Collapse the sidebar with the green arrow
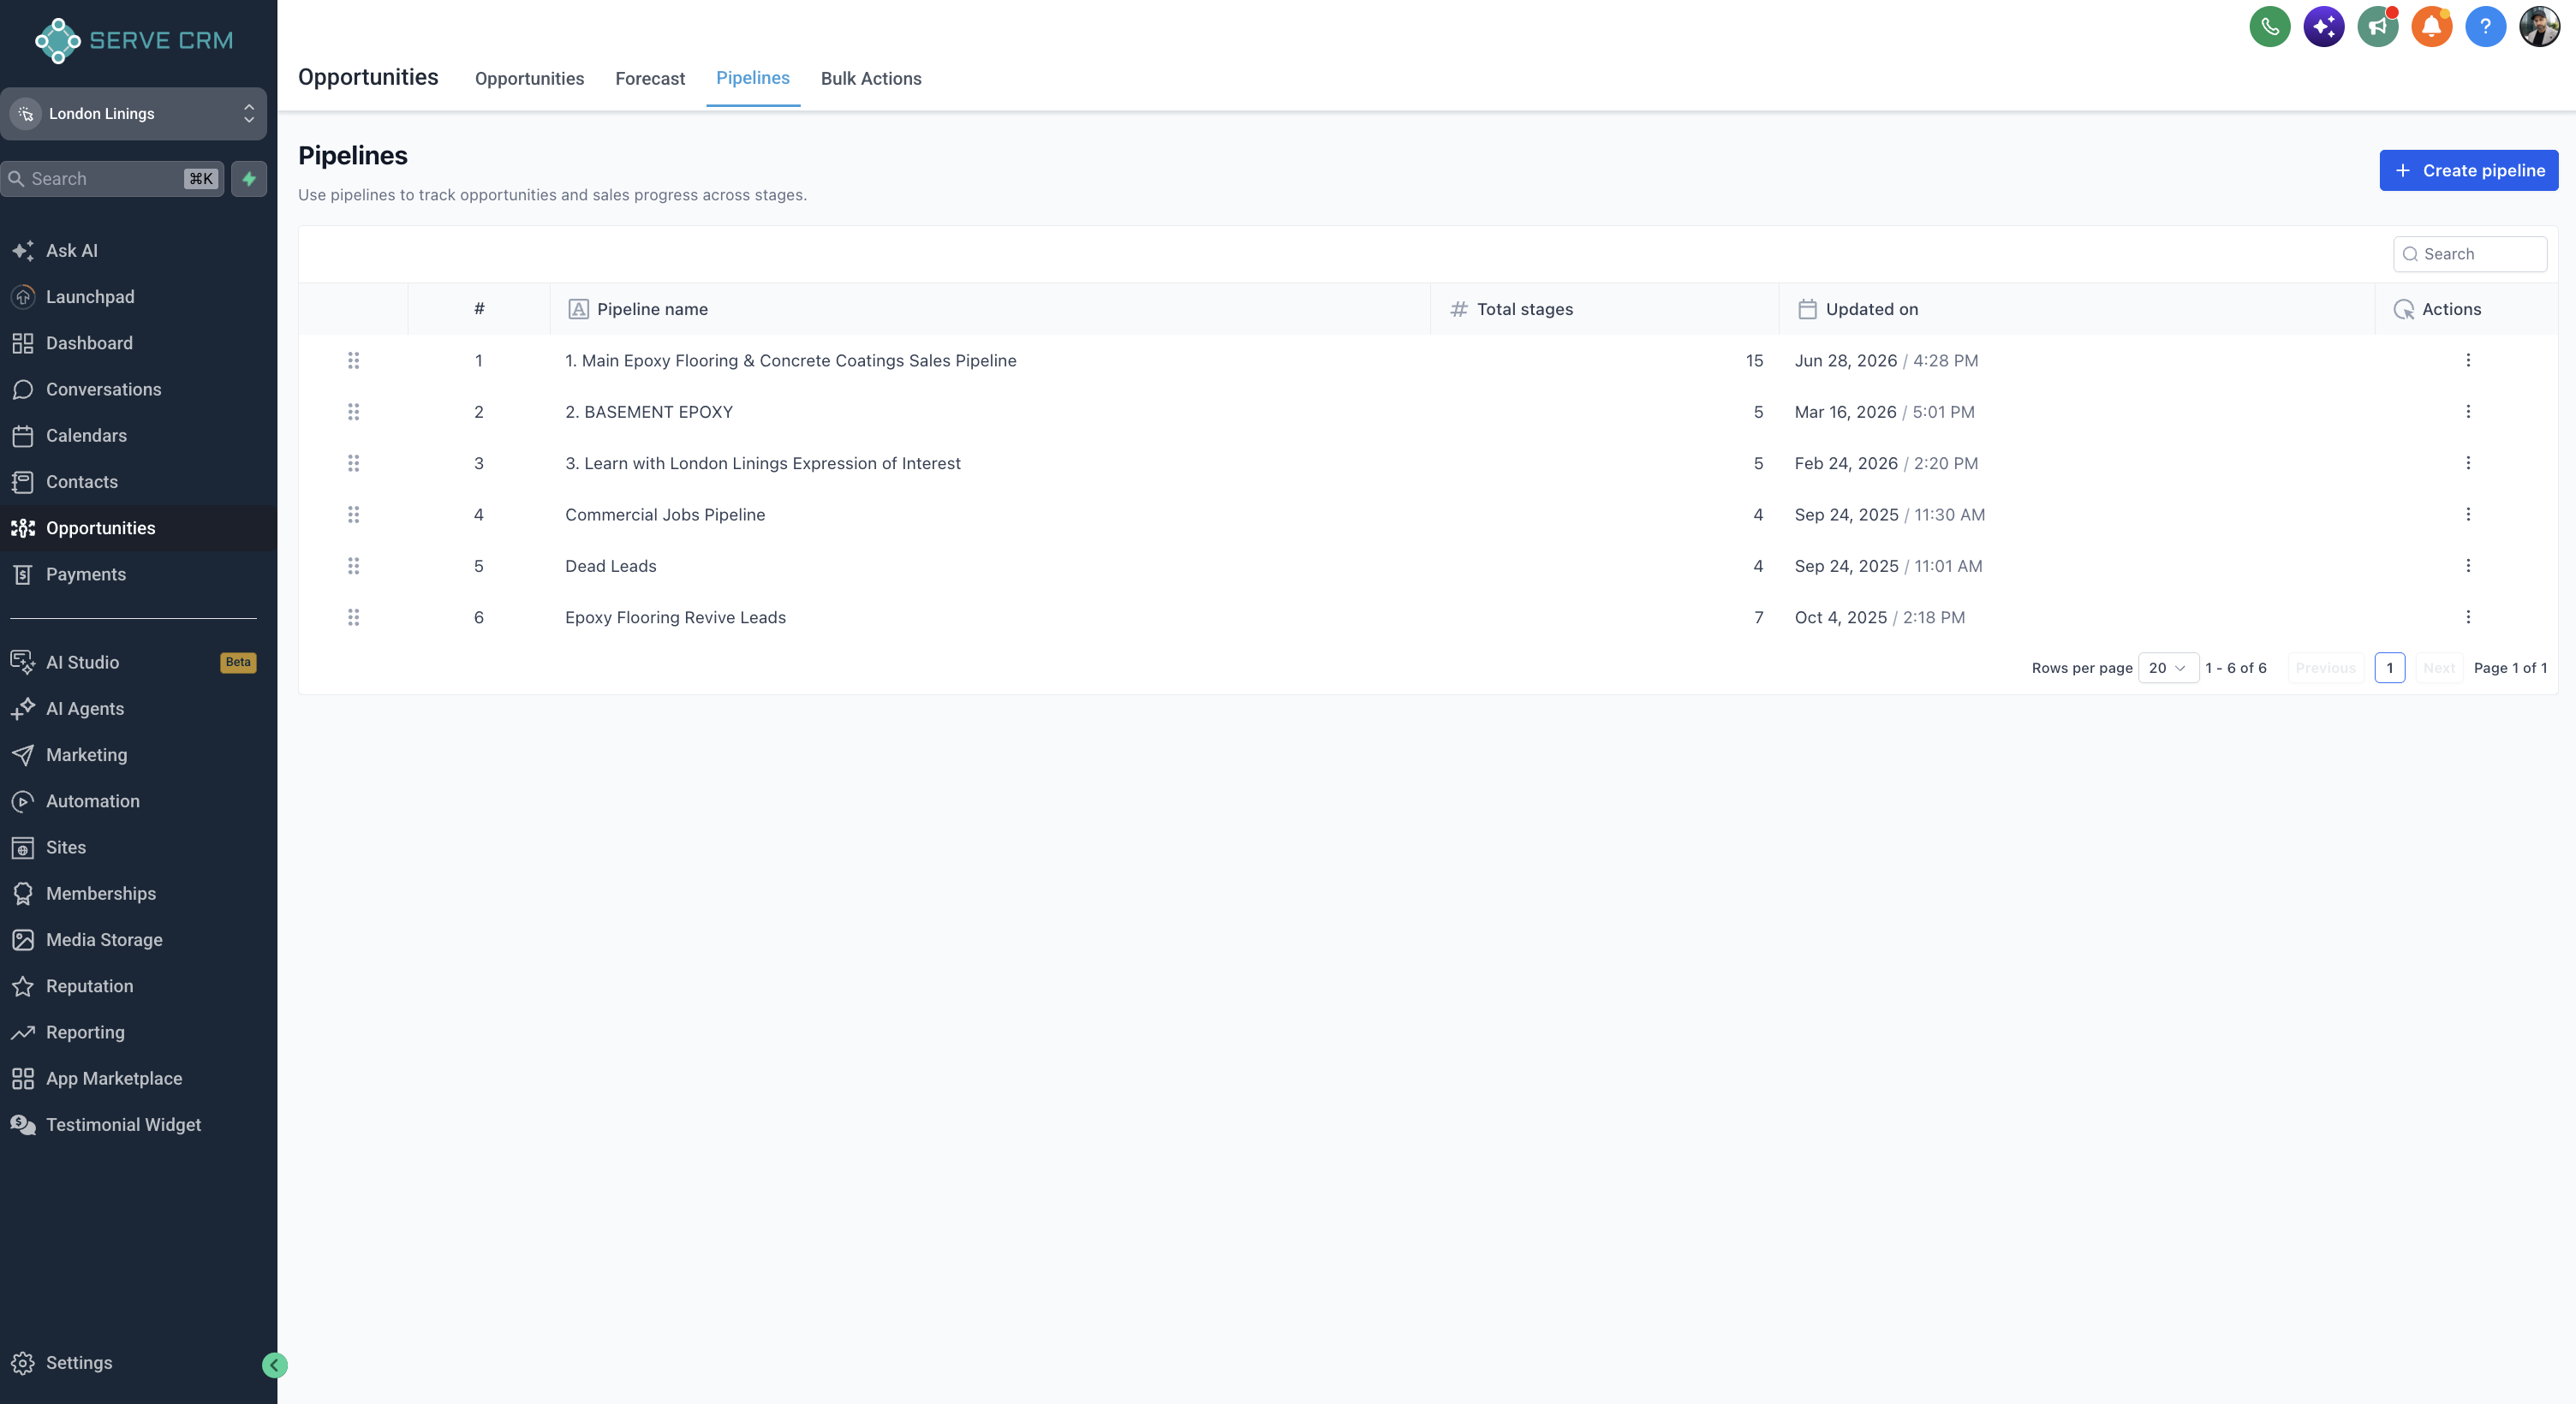Viewport: 2576px width, 1404px height. [x=274, y=1365]
